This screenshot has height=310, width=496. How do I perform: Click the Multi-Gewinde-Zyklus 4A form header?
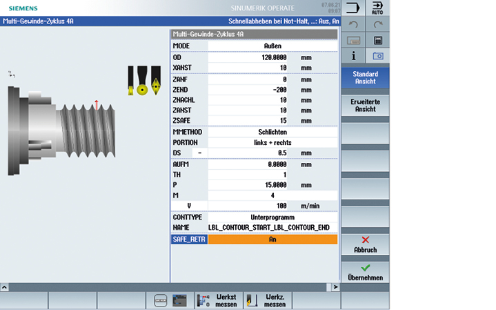click(x=254, y=35)
